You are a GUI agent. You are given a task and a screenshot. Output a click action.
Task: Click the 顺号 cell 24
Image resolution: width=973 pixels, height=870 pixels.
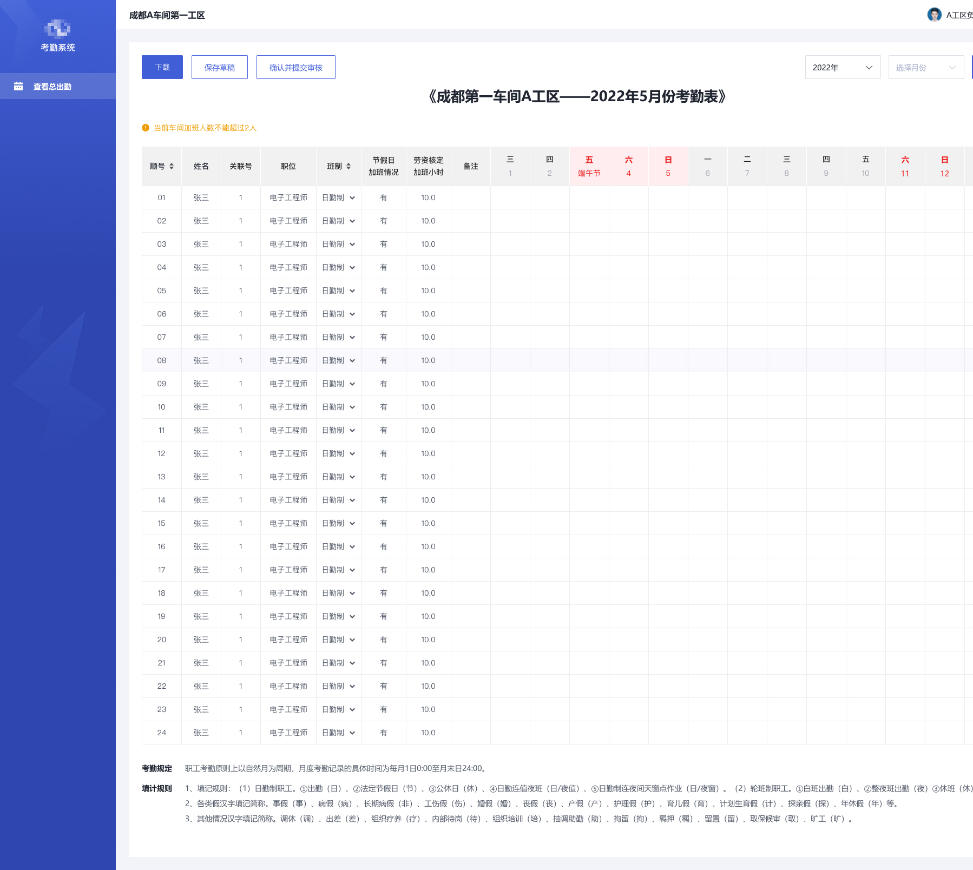(162, 733)
